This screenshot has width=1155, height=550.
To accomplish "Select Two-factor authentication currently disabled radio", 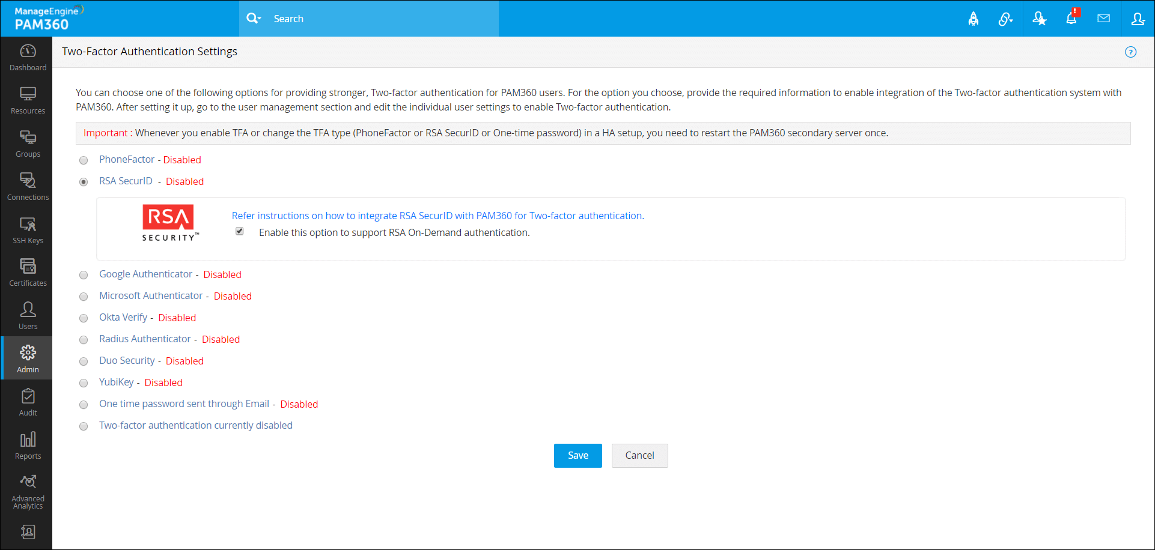I will click(84, 426).
